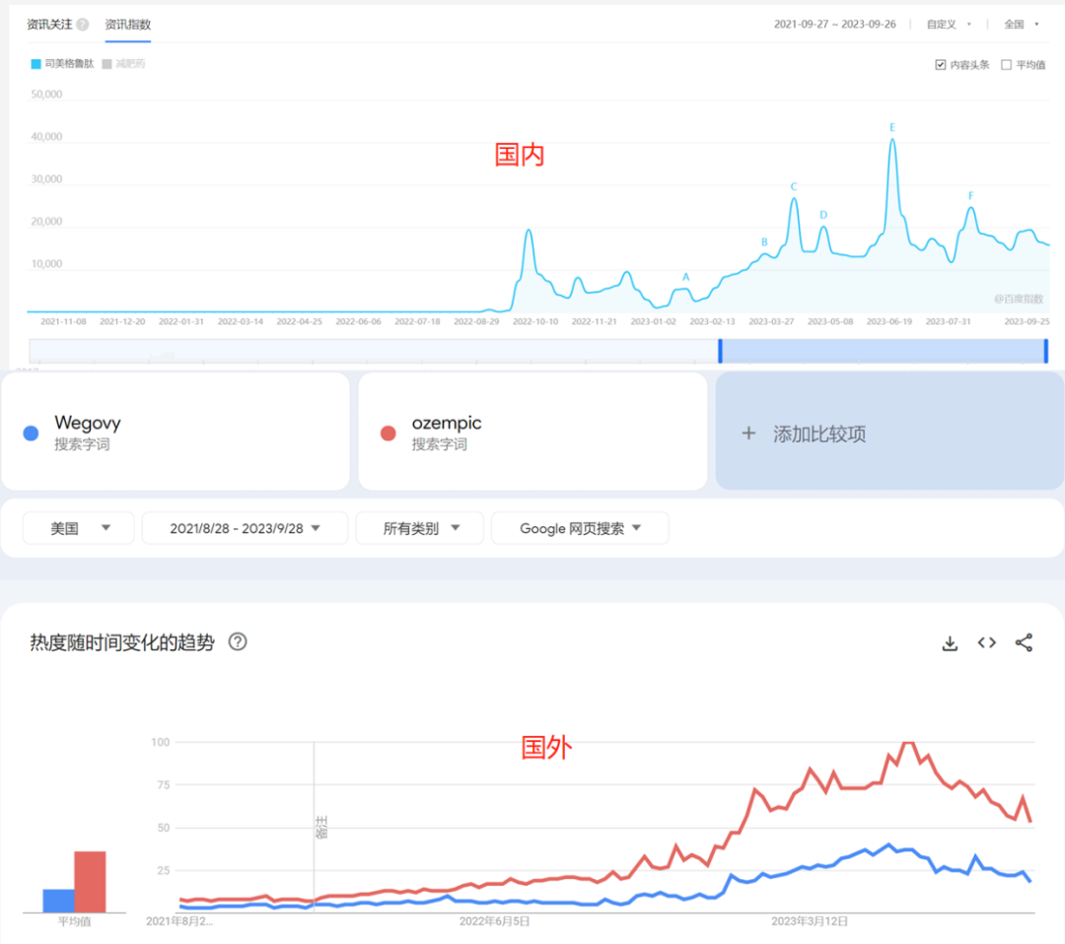Edit the Wegovy search term card
1065x944 pixels.
pos(176,431)
